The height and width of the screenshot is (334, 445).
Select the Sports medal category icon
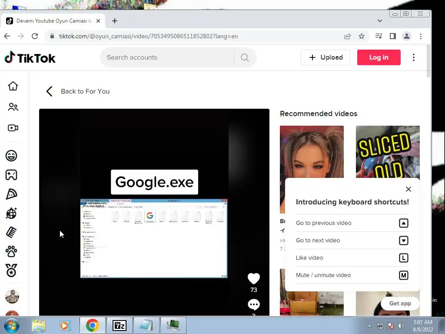pyautogui.click(x=11, y=271)
